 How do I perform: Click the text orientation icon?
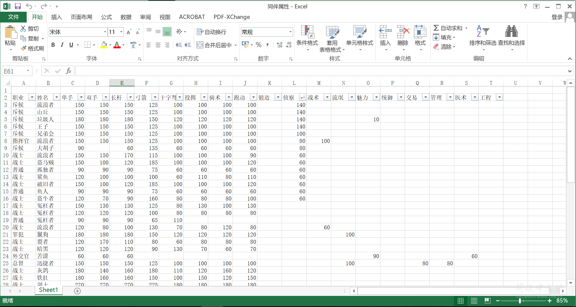tap(179, 32)
